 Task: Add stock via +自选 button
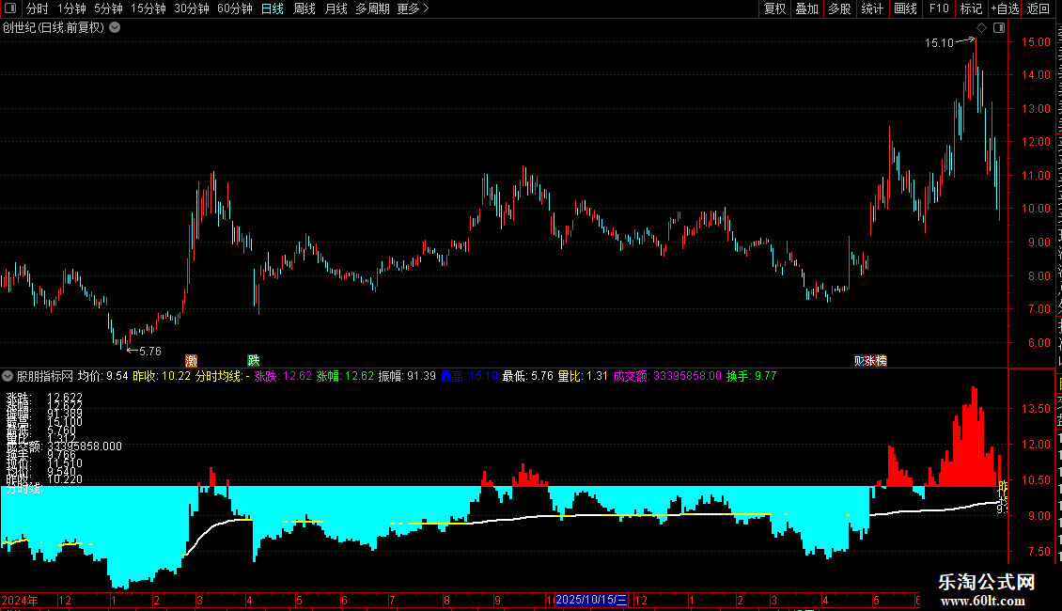click(1005, 8)
